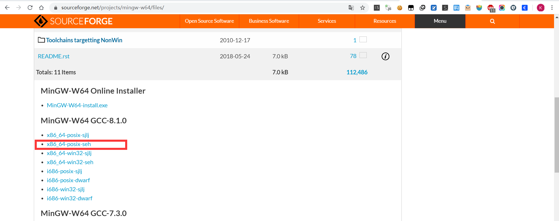Bookmark this page with the star
The width and height of the screenshot is (559, 221).
click(x=362, y=8)
